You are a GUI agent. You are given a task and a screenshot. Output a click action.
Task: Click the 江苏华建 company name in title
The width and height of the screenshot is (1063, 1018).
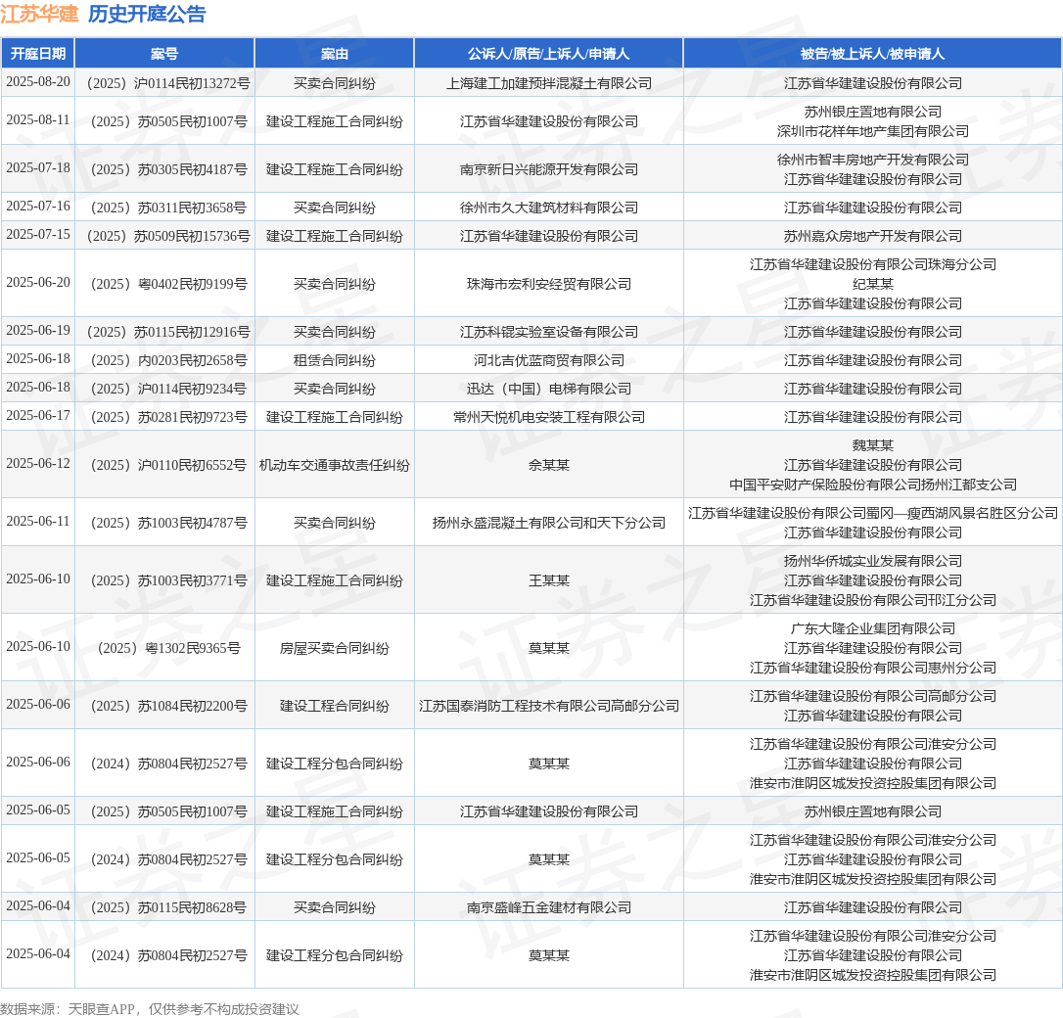tap(39, 14)
